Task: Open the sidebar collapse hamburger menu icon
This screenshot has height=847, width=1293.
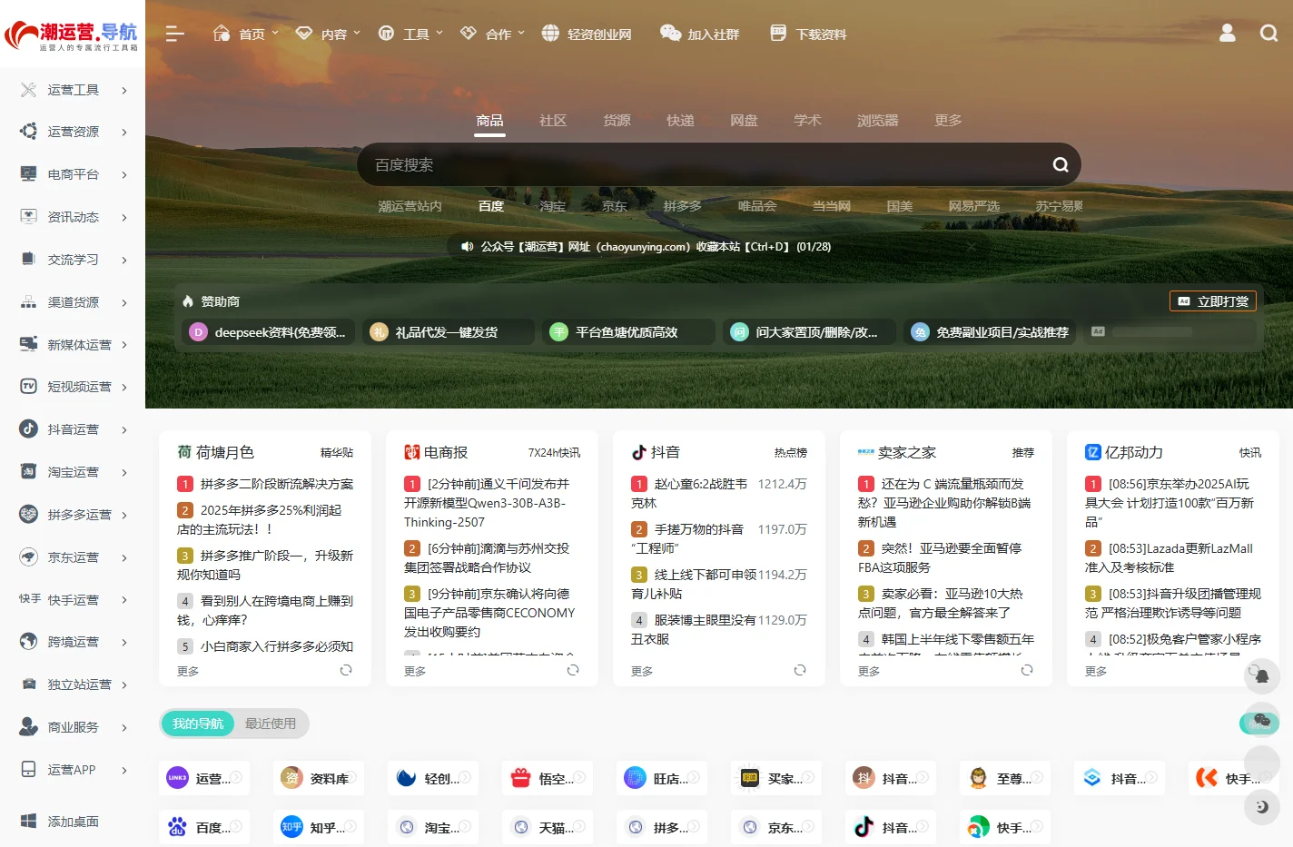Action: pyautogui.click(x=175, y=34)
